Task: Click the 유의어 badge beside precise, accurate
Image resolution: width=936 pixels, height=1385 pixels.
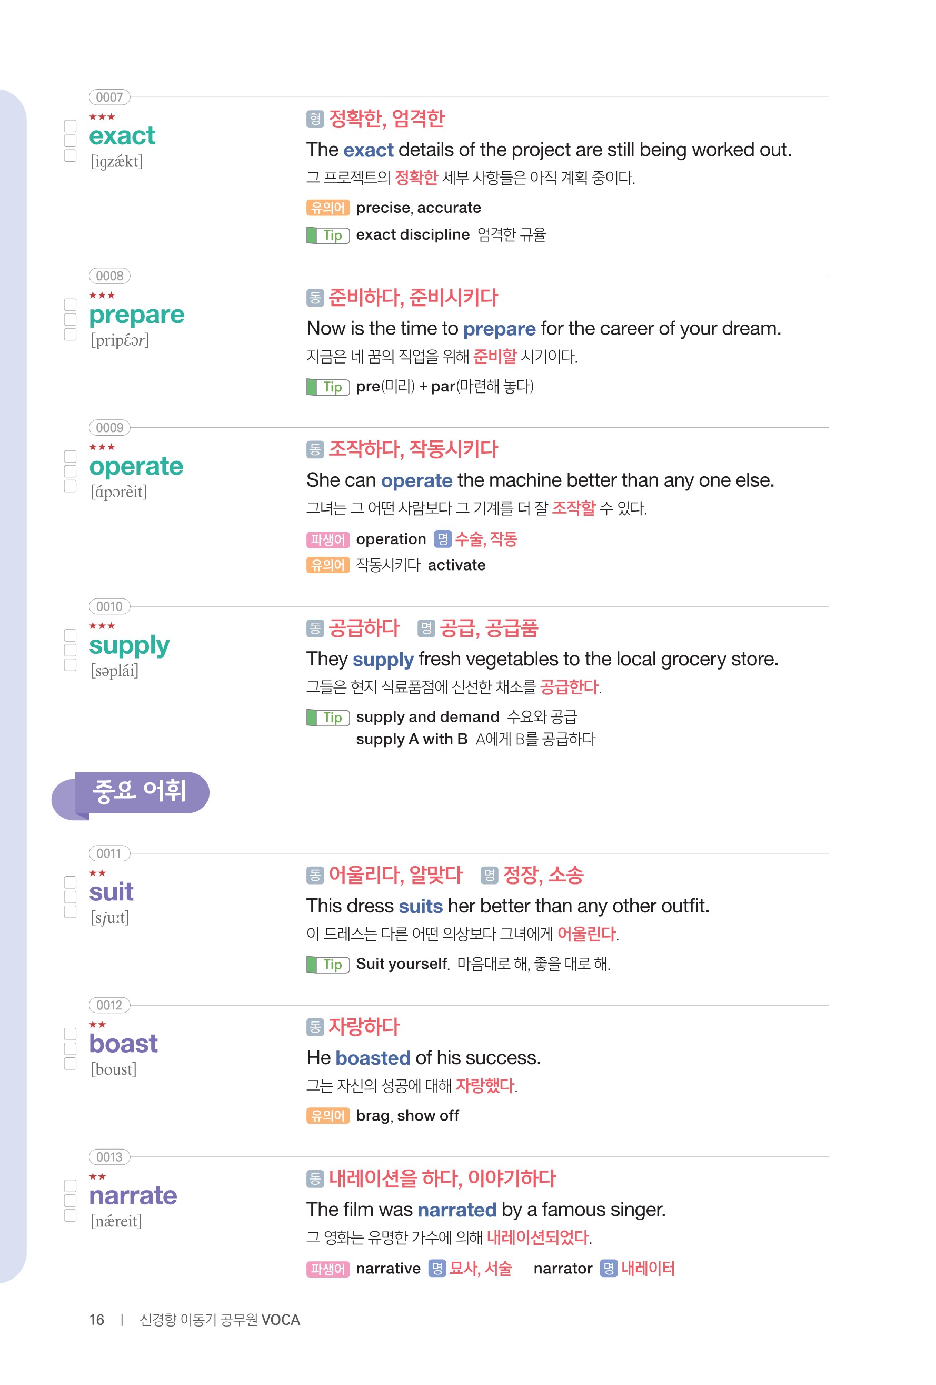Action: pyautogui.click(x=327, y=208)
